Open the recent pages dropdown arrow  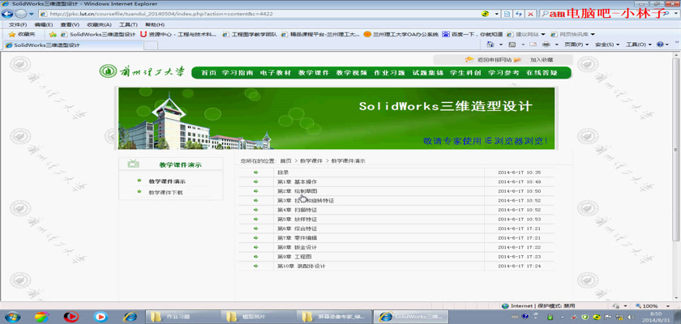[x=32, y=14]
